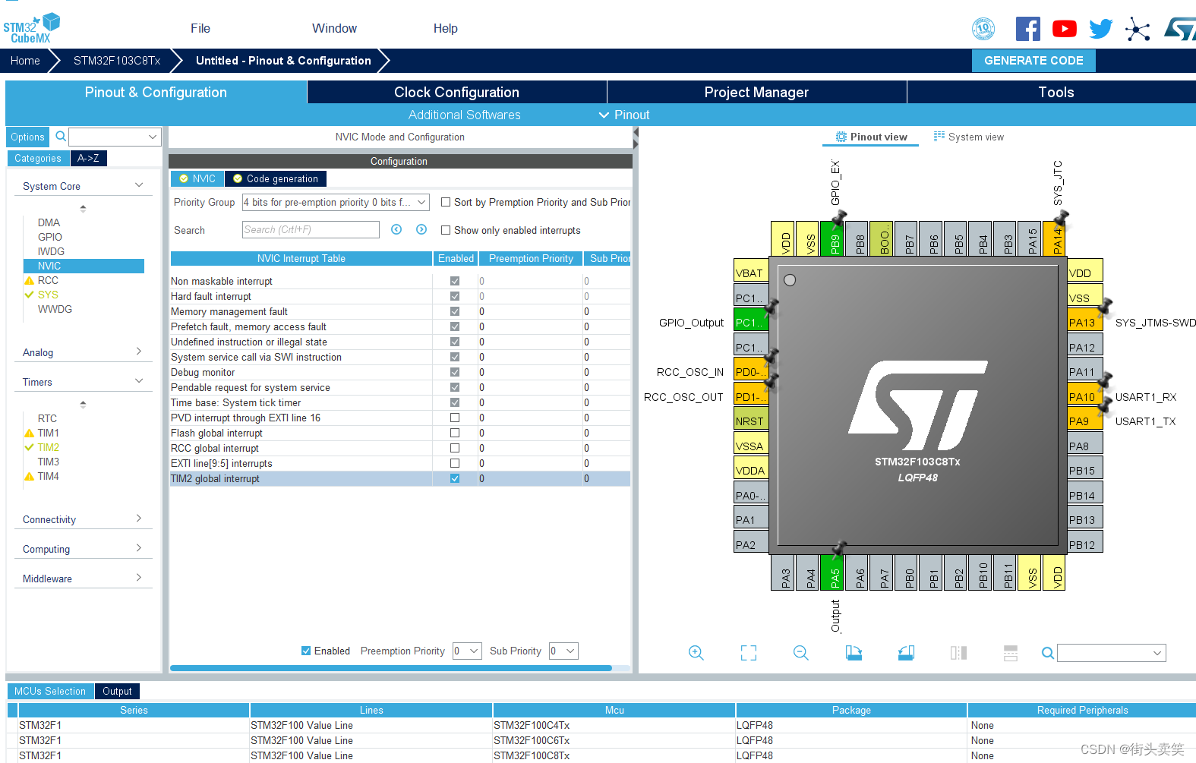Viewport: 1196px width, 763px height.
Task: Open the Code generation tab
Action: [275, 178]
